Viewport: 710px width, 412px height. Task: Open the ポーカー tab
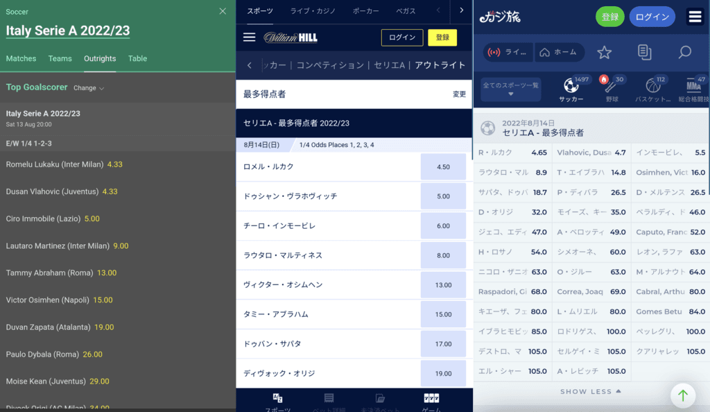tap(366, 11)
